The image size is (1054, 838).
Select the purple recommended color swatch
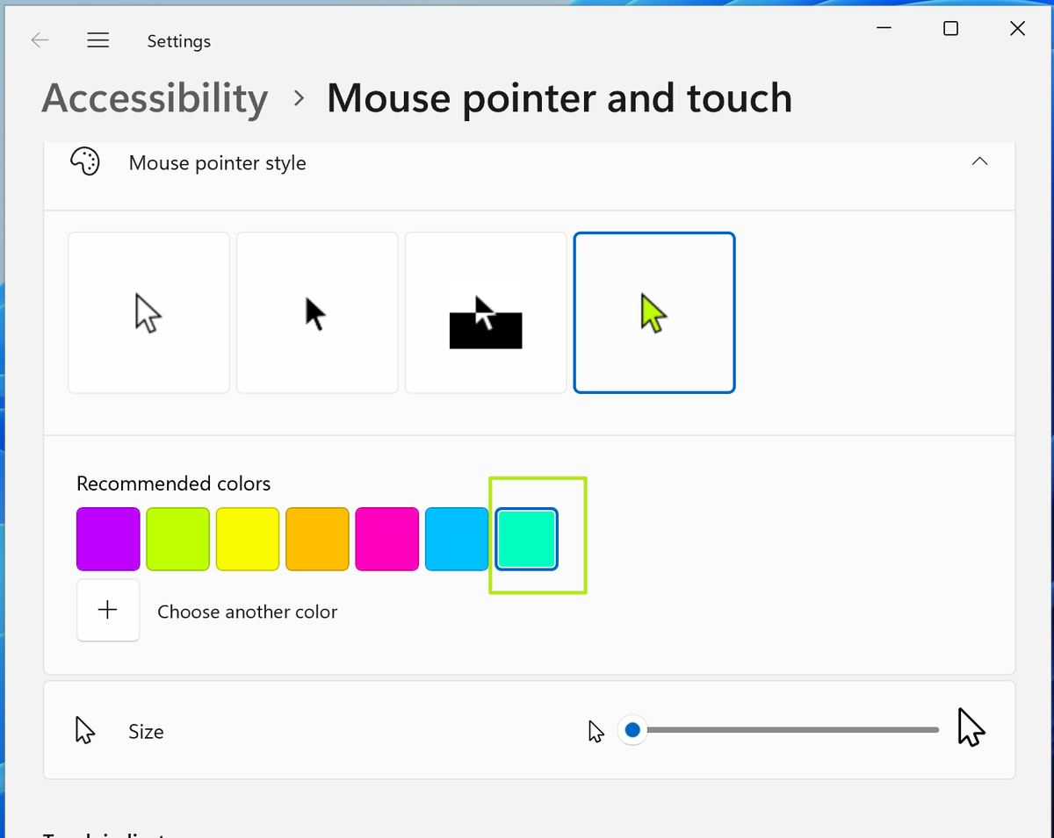click(108, 539)
